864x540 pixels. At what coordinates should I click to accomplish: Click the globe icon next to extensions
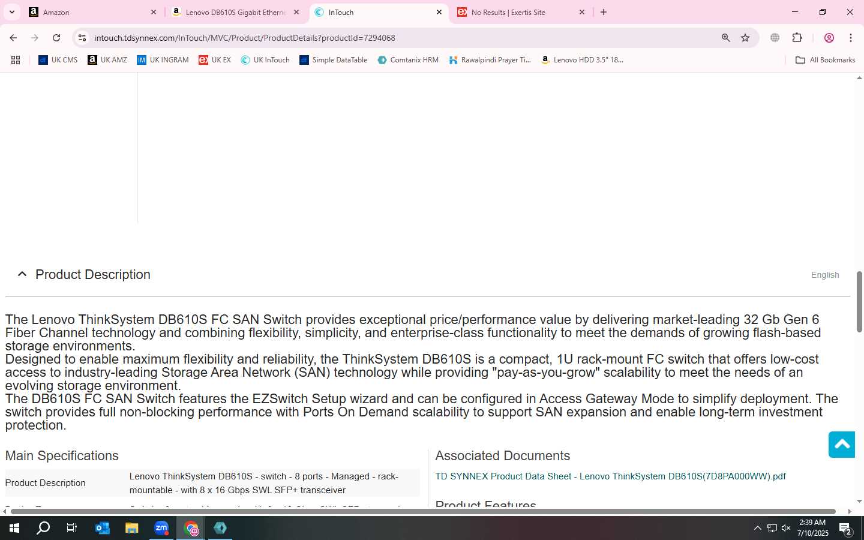tap(775, 38)
